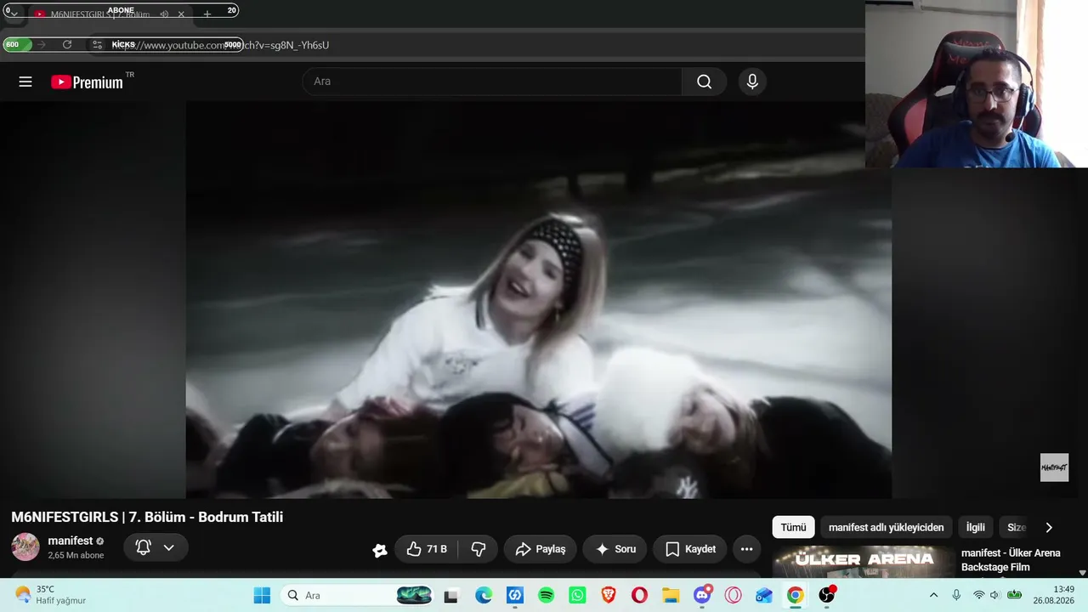The image size is (1088, 612).
Task: Switch to Google Chrome on the taskbar
Action: point(795,596)
